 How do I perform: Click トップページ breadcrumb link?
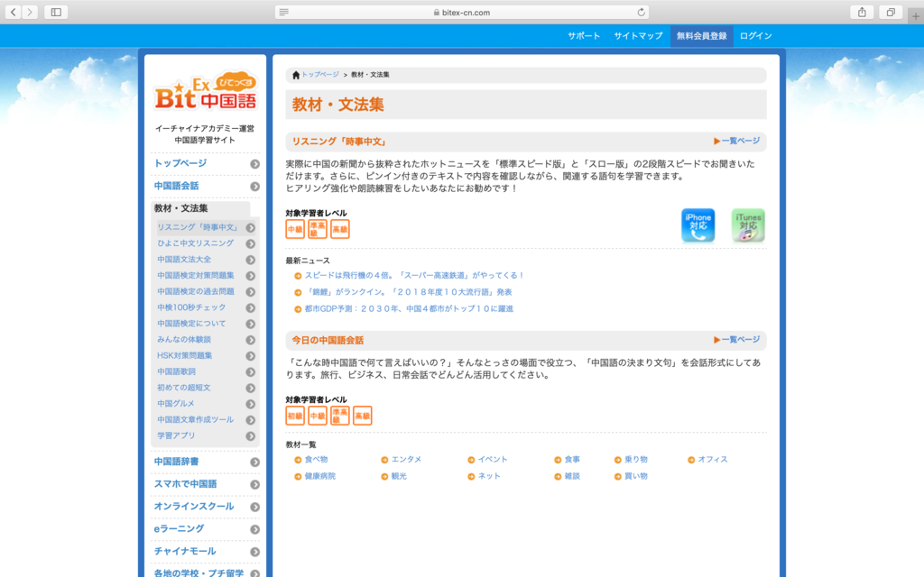coord(320,75)
